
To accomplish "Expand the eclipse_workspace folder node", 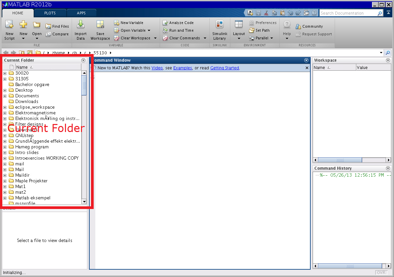I will tap(5, 108).
